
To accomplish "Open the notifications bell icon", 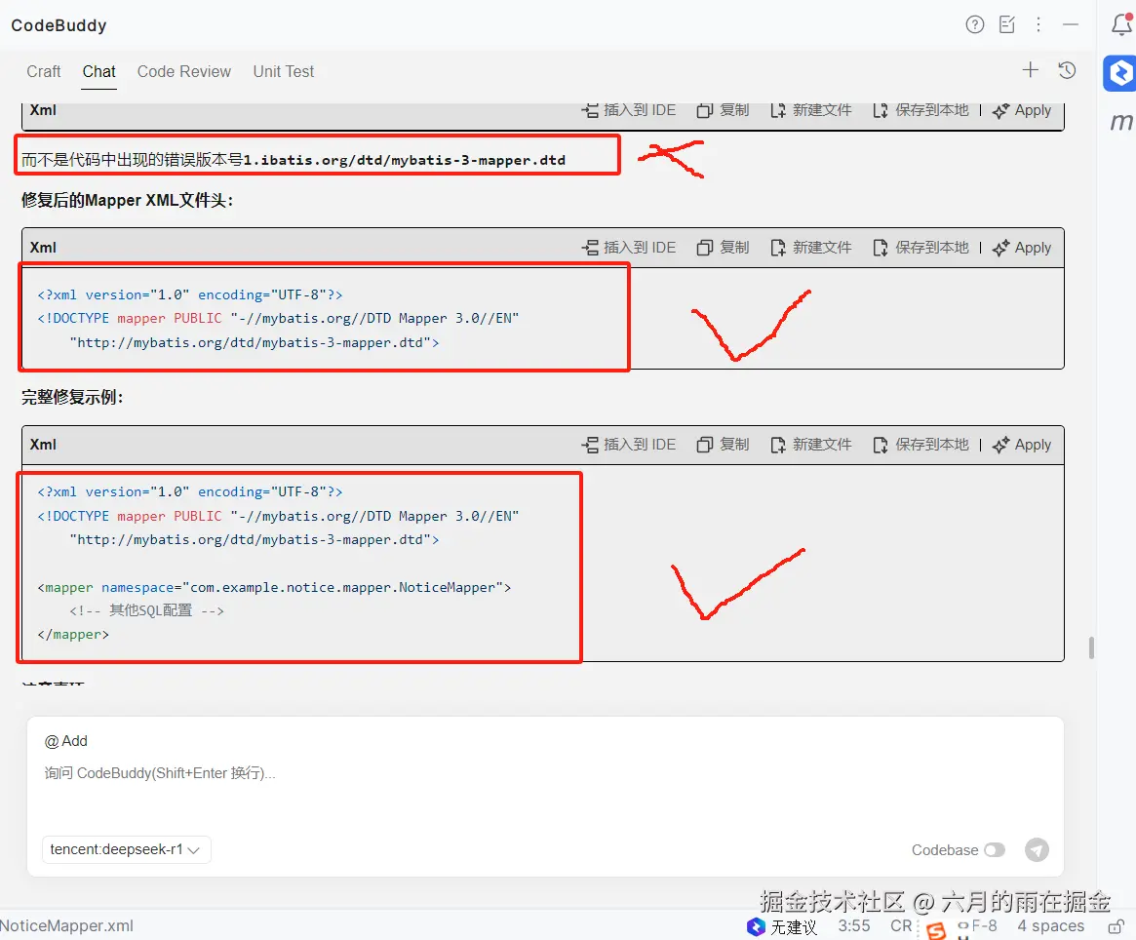I will coord(1121,24).
